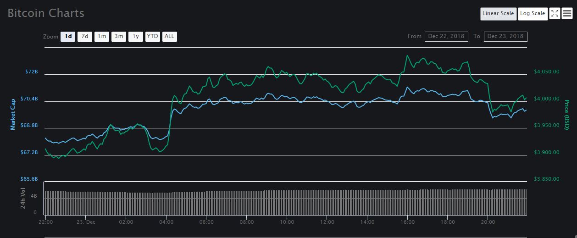Edit the To date Dec 23, 2018
This screenshot has width=577, height=238.
click(x=505, y=36)
